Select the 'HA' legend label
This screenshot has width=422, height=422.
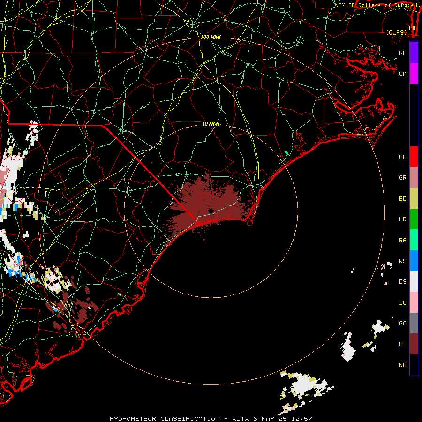403,157
